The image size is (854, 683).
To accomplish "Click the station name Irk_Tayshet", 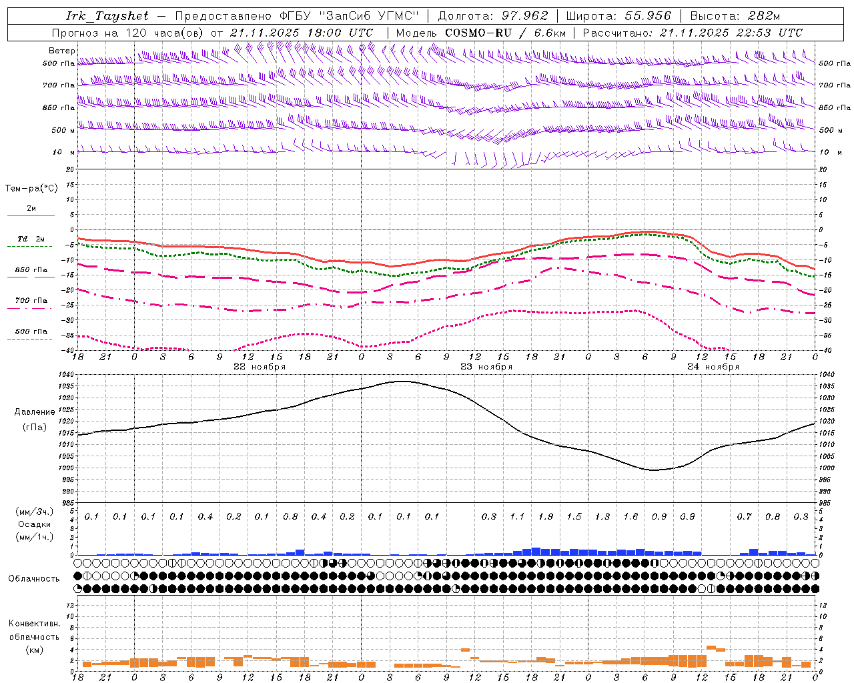I will coord(107,16).
